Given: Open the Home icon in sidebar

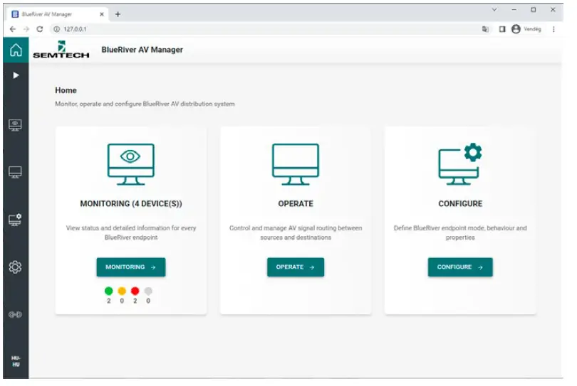Looking at the screenshot, I should pos(16,50).
